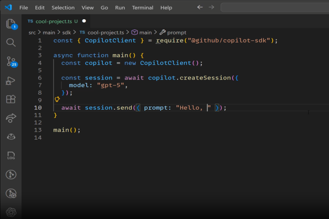Expand the 'sdk' folder breadcrumb

66,32
